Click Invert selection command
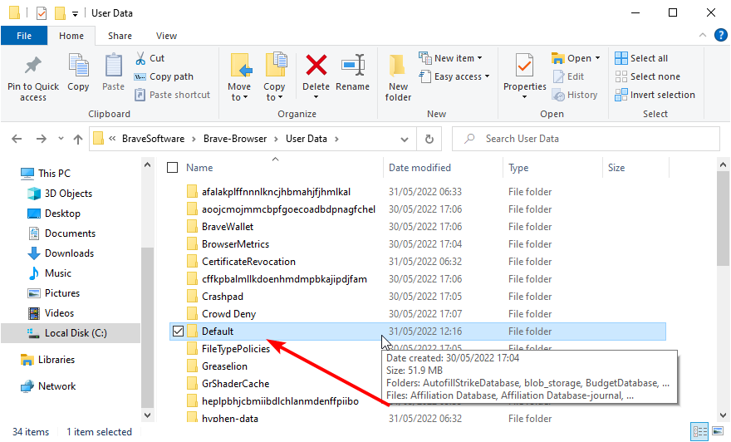The width and height of the screenshot is (731, 442). pyautogui.click(x=655, y=95)
